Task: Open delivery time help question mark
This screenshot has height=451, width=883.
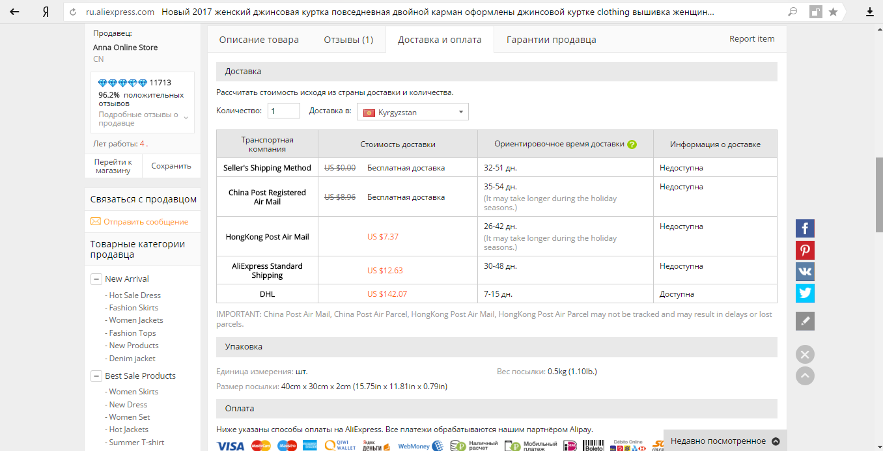Action: tap(632, 144)
